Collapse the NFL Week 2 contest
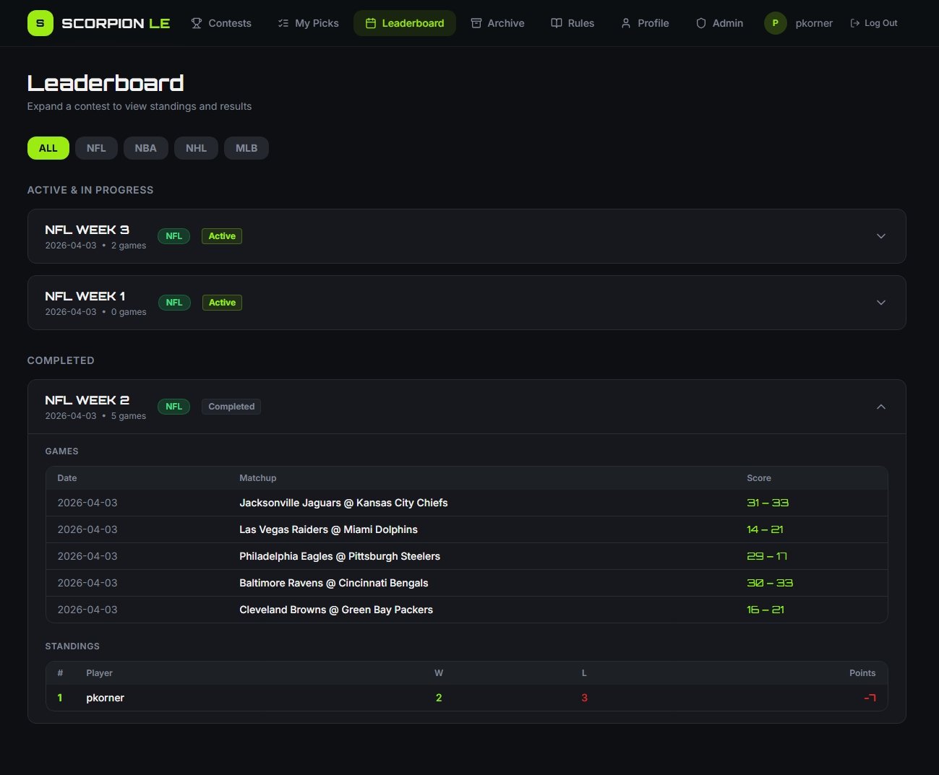Image resolution: width=939 pixels, height=775 pixels. tap(880, 407)
